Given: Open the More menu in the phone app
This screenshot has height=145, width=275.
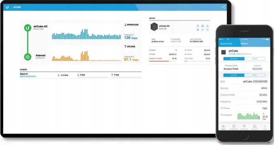Looking at the screenshot, I should click(x=265, y=127).
